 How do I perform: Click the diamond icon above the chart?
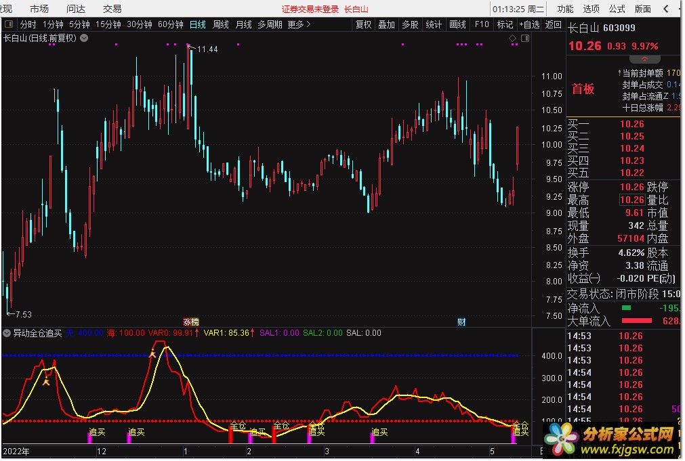point(512,39)
